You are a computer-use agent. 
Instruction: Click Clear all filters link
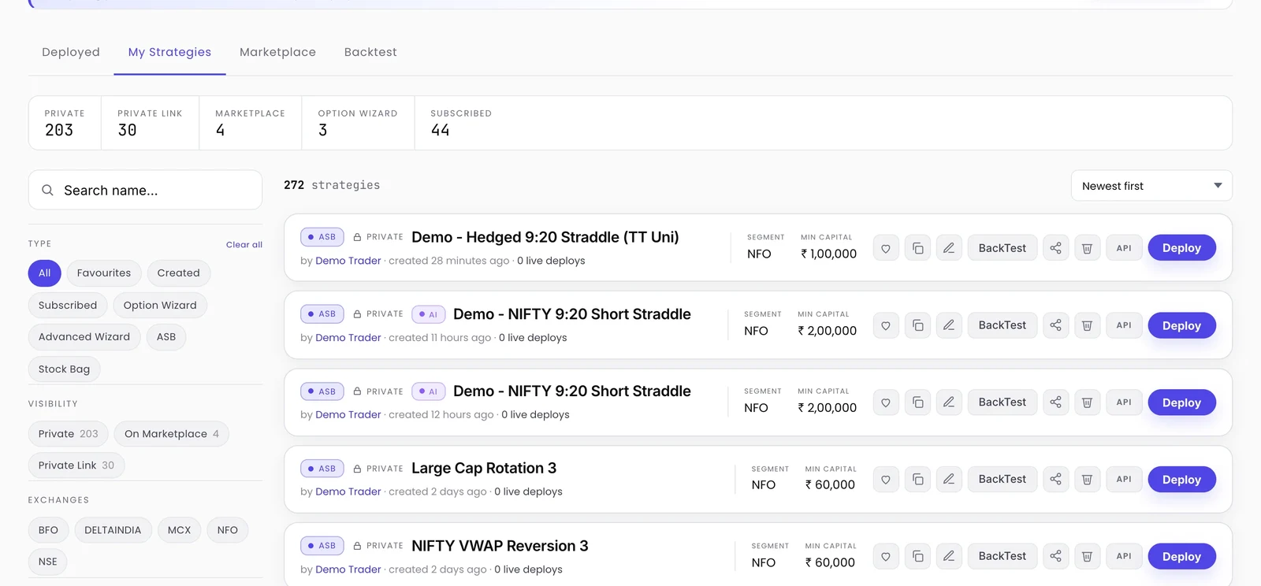[x=244, y=245]
